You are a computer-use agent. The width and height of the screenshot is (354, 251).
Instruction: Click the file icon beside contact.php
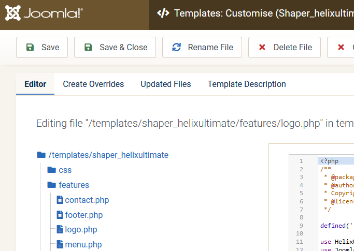(x=60, y=200)
